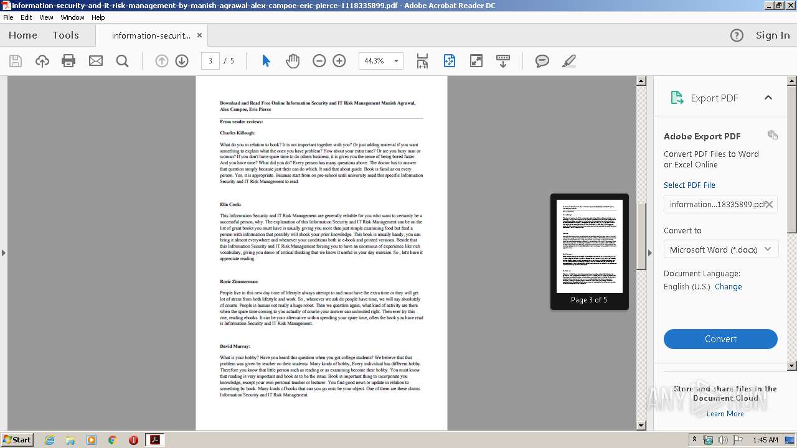
Task: Click the system clock 1:45 AM
Action: (x=765, y=440)
